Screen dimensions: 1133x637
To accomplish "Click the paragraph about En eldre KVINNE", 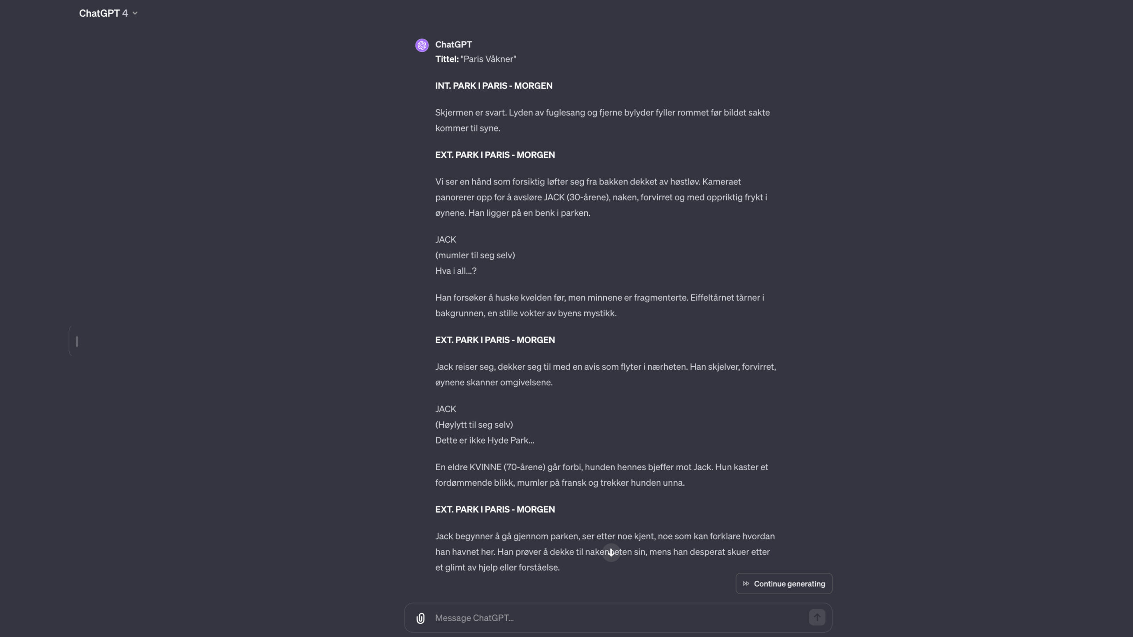I will click(x=601, y=475).
